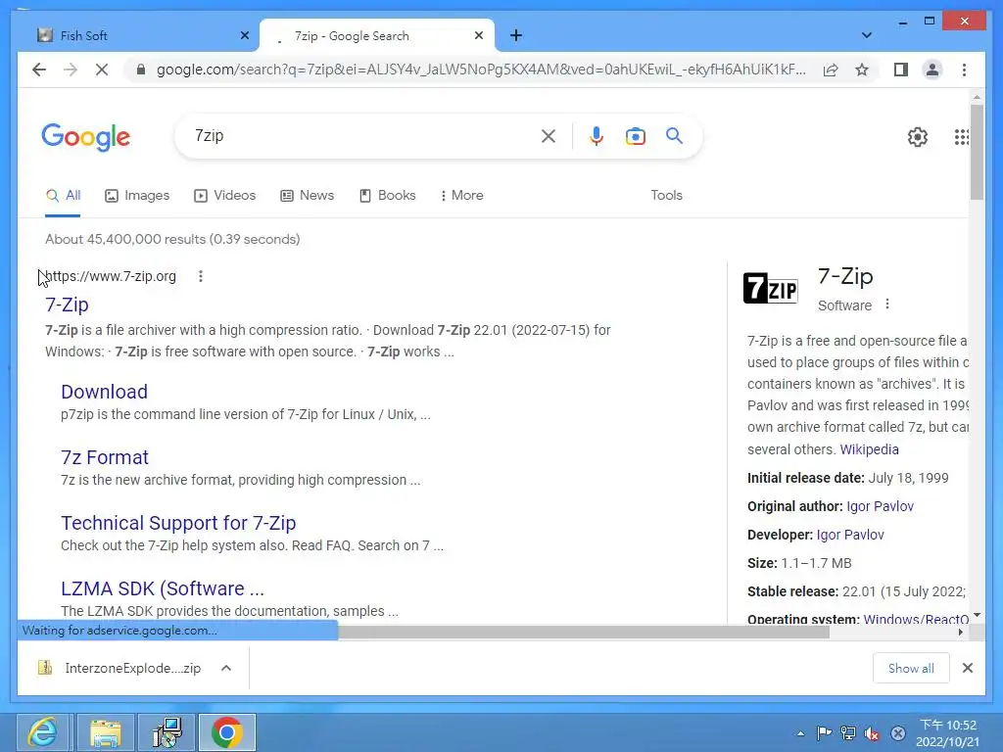Open LZMA SDK (Software ... link
The image size is (1003, 752).
pos(163,588)
